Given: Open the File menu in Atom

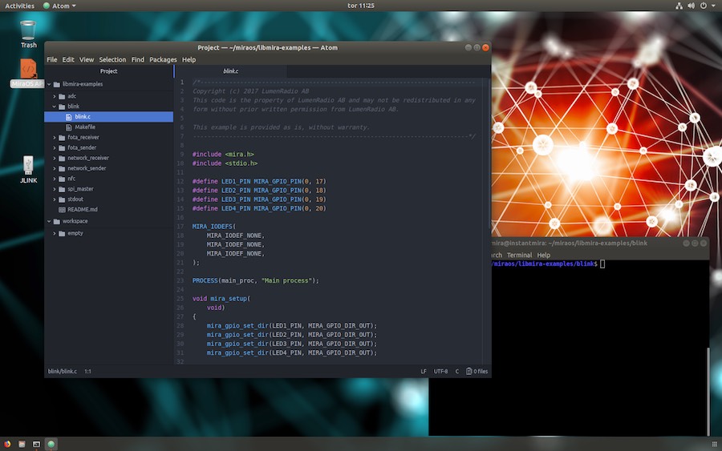Looking at the screenshot, I should pyautogui.click(x=52, y=60).
